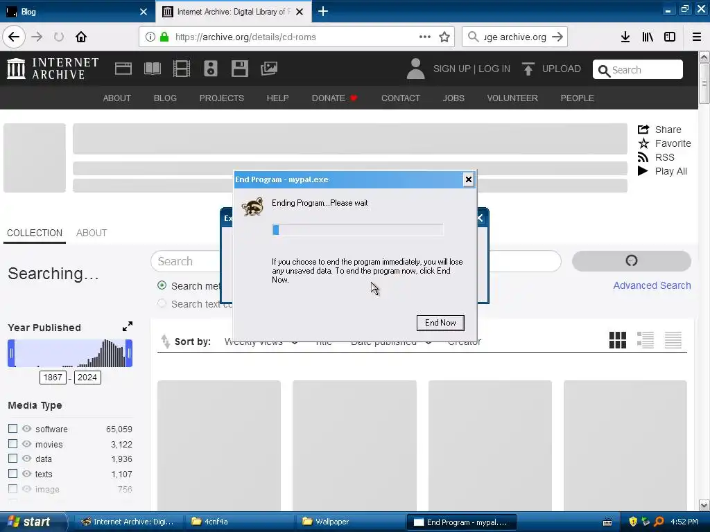Click the Internet Archive logo
The height and width of the screenshot is (532, 710).
point(53,69)
